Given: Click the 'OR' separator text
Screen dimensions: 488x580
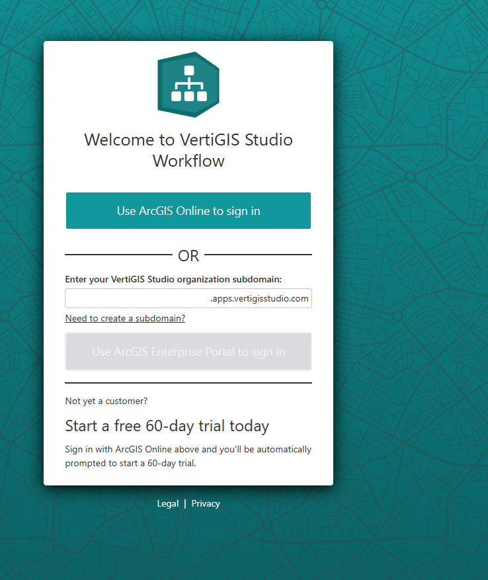Looking at the screenshot, I should click(x=188, y=255).
